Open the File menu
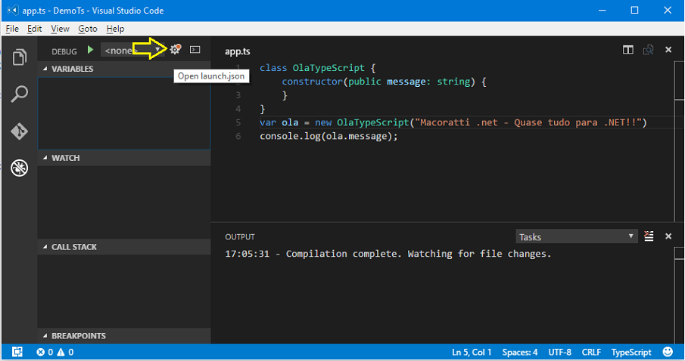The width and height of the screenshot is (685, 361). [12, 29]
